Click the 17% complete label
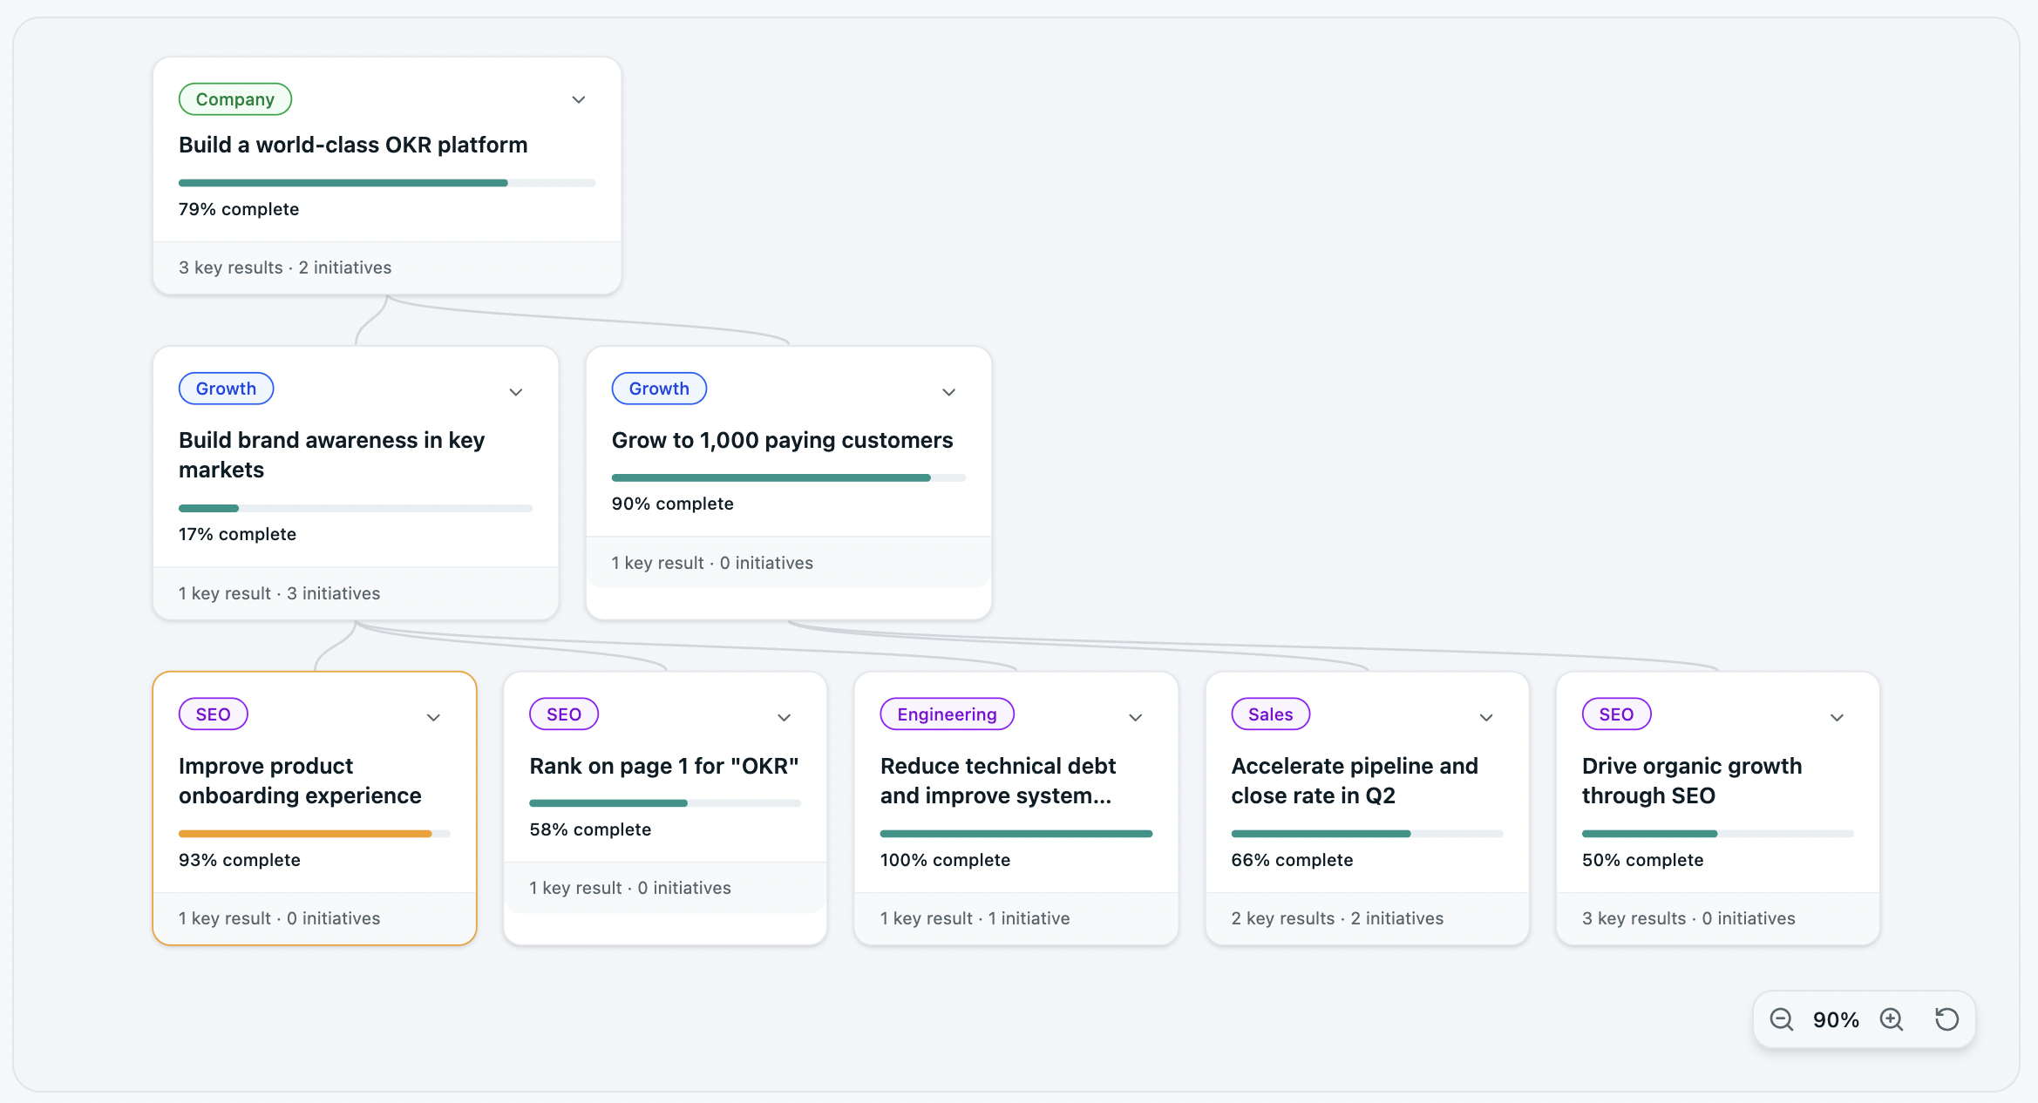 pos(237,534)
